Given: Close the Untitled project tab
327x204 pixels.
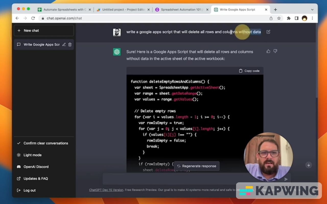Looking at the screenshot, I should pyautogui.click(x=148, y=10).
